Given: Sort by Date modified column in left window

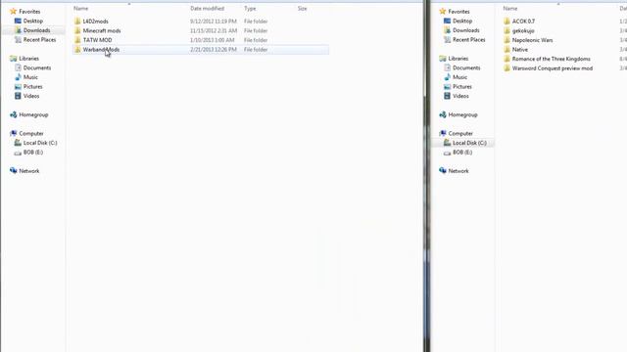Looking at the screenshot, I should (207, 9).
